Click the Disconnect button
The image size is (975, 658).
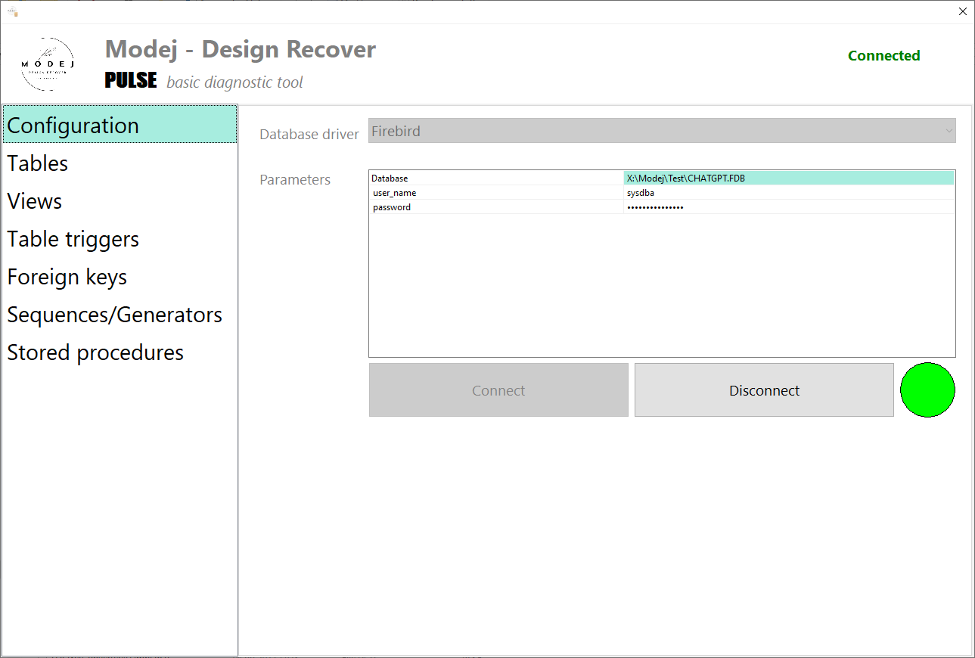point(764,390)
